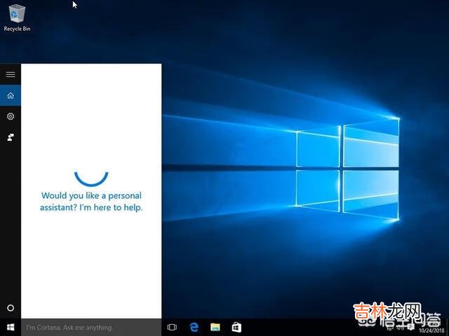Click the Cortana personal assistant greeting text
This screenshot has width=449, height=336.
(x=91, y=202)
